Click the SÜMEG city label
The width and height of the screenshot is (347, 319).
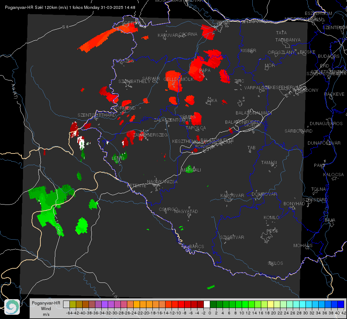[x=188, y=117]
